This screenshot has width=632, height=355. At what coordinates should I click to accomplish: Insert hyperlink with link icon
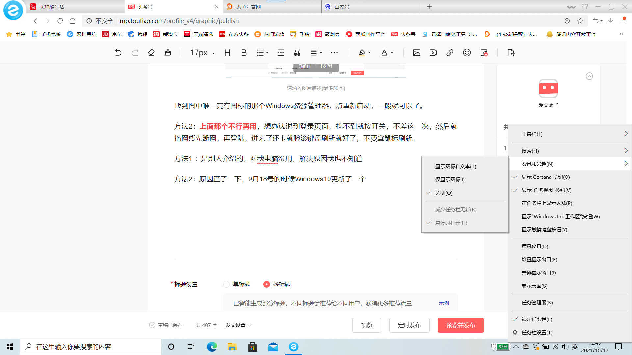(x=450, y=53)
